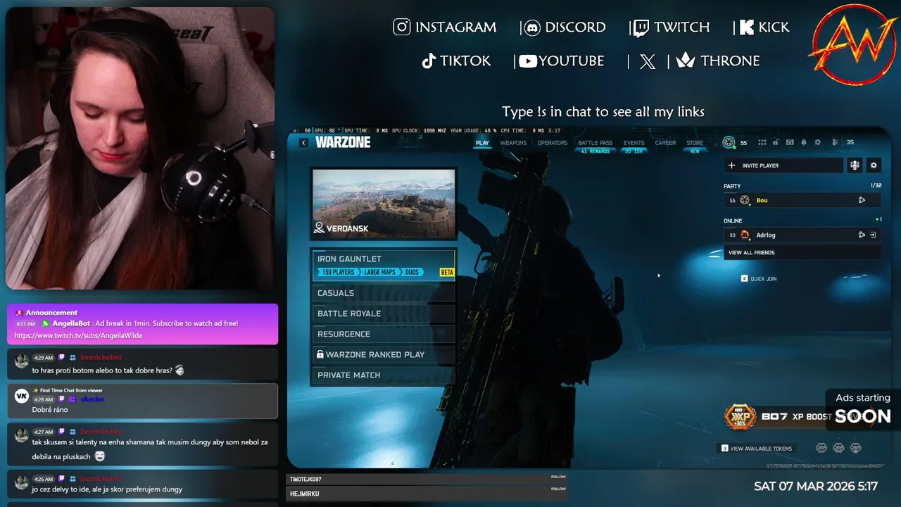The height and width of the screenshot is (507, 901).
Task: Click lock icon on Warzone Ranked Play
Action: 320,354
